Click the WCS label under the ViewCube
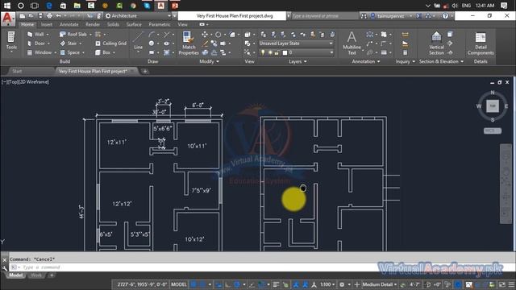This screenshot has width=516, height=290. tap(493, 130)
